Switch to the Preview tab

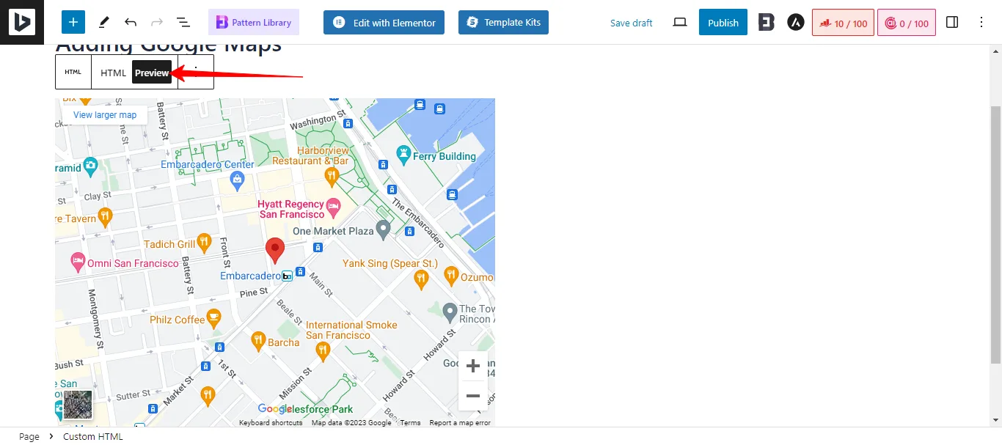tap(152, 73)
